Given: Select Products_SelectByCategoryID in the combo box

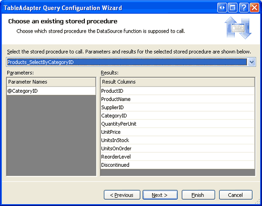Looking at the screenshot, I should point(127,62).
